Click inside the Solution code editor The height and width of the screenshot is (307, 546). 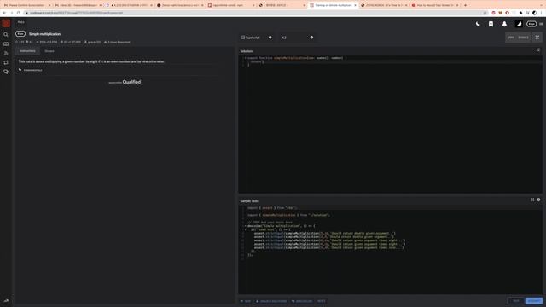tap(391, 125)
